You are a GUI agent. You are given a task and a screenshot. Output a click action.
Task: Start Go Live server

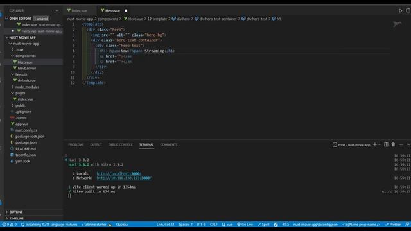[245, 225]
